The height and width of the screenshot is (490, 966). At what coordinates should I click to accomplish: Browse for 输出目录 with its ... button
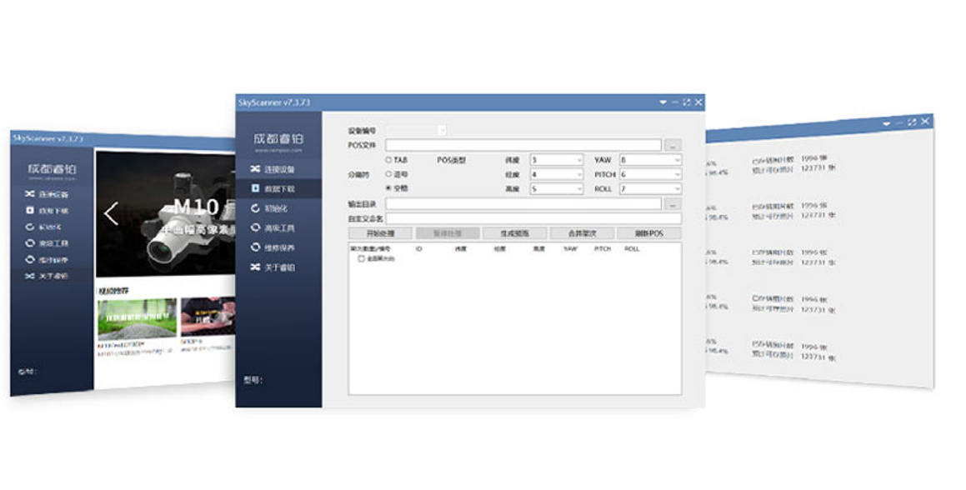[673, 203]
